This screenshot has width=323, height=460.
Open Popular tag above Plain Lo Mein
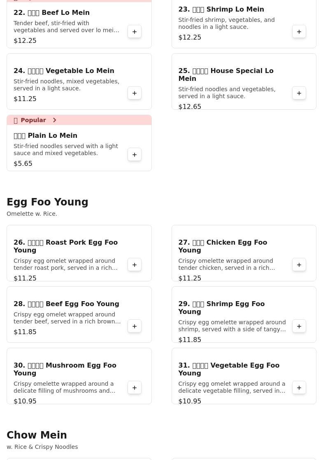click(33, 120)
